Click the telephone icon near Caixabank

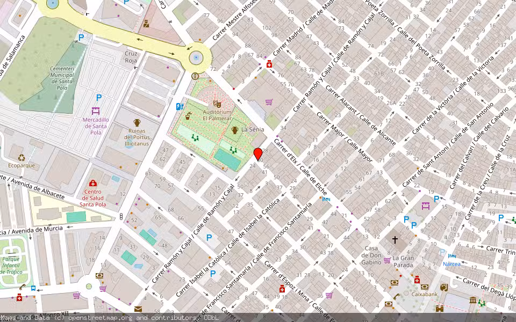[x=396, y=295]
